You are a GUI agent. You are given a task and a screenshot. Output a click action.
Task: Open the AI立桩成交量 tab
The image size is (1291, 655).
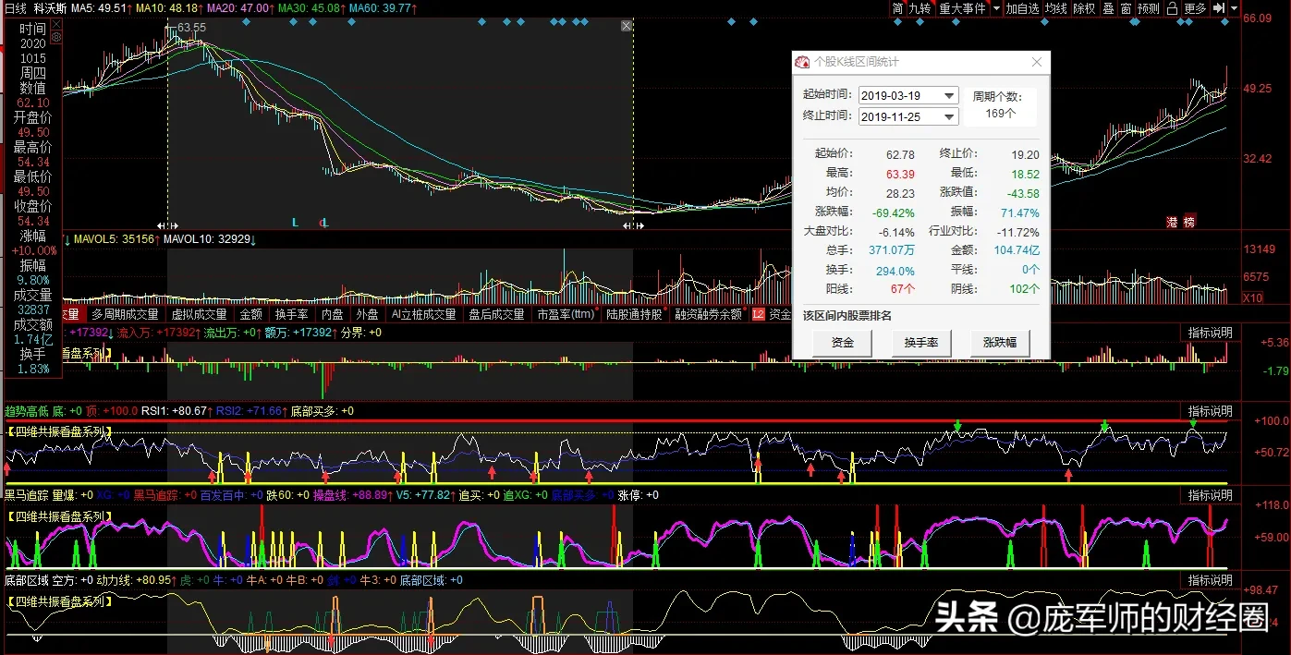[x=424, y=314]
